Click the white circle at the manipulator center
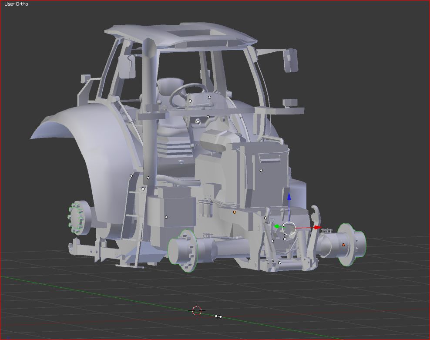The image size is (430, 340). [x=289, y=228]
